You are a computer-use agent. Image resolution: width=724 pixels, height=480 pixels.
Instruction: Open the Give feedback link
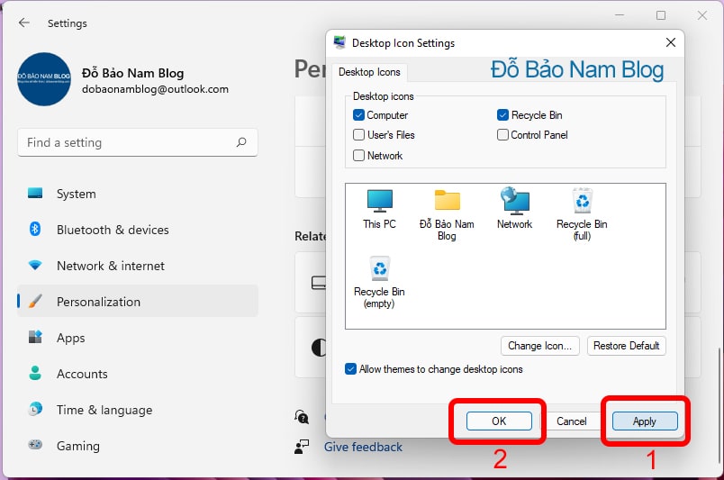point(363,447)
